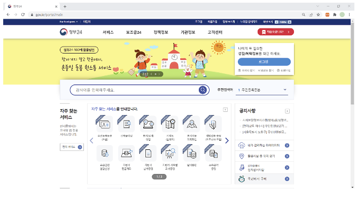Open 내가 관리하는 마이데이터 arrow button
The width and height of the screenshot is (356, 197).
coord(287,146)
